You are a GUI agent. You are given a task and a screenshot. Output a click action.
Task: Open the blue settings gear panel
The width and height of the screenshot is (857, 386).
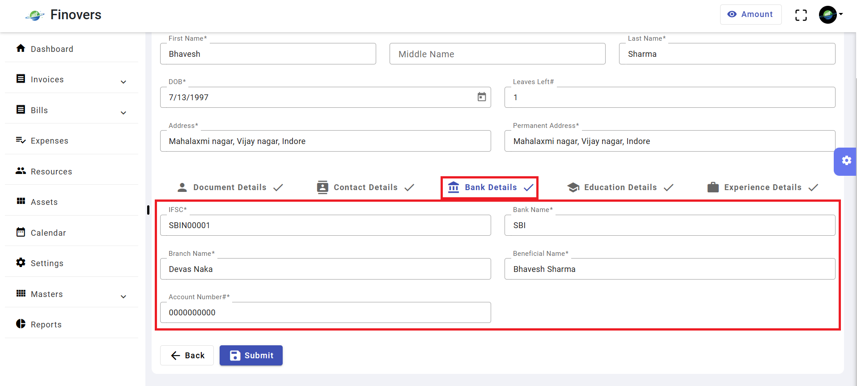click(846, 161)
